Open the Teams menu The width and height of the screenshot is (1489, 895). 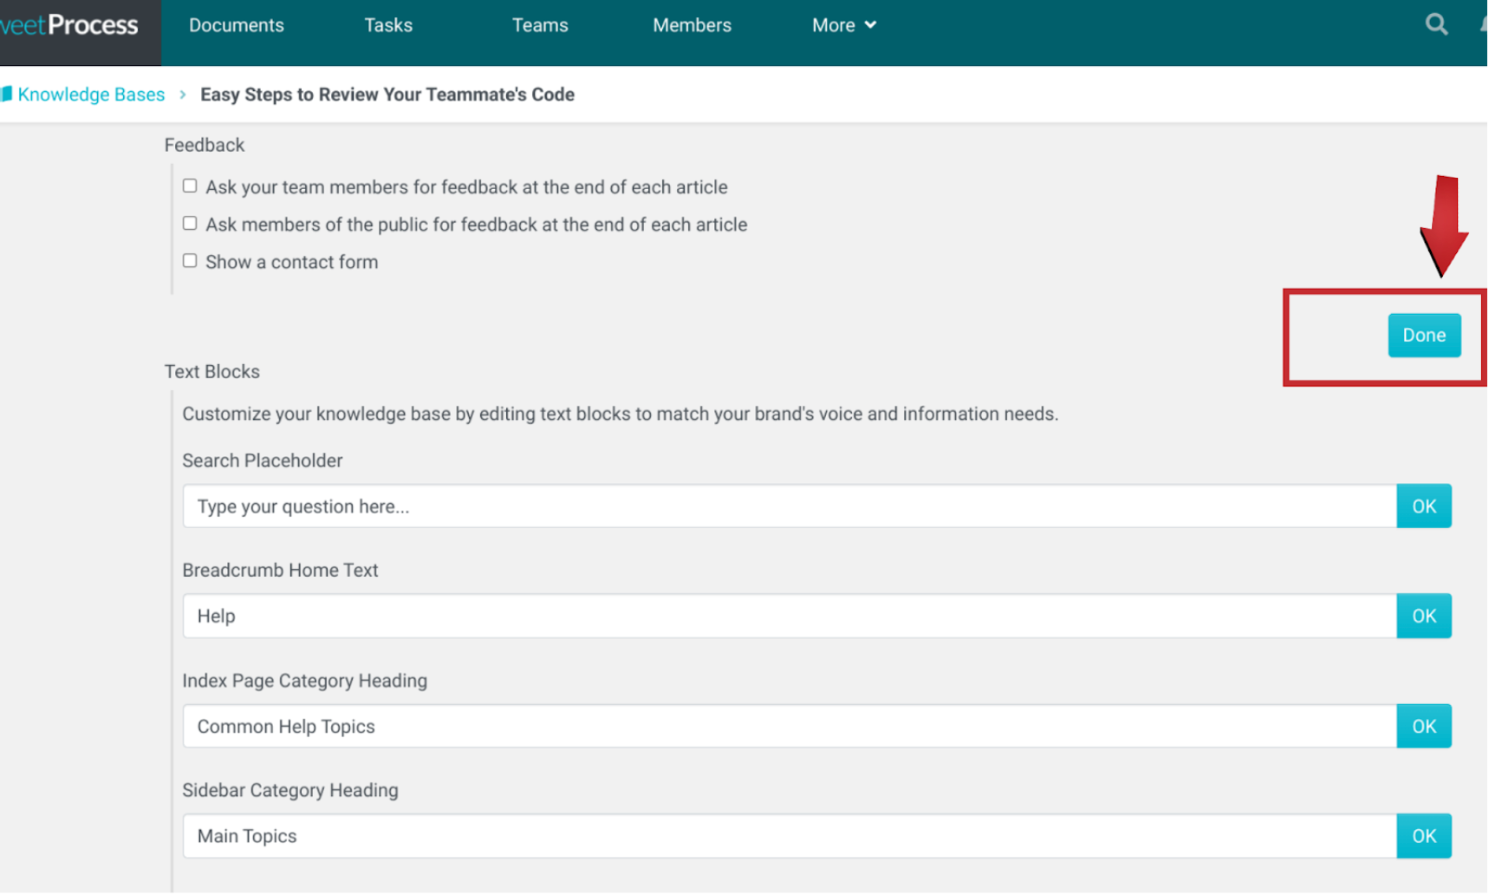[x=540, y=25]
